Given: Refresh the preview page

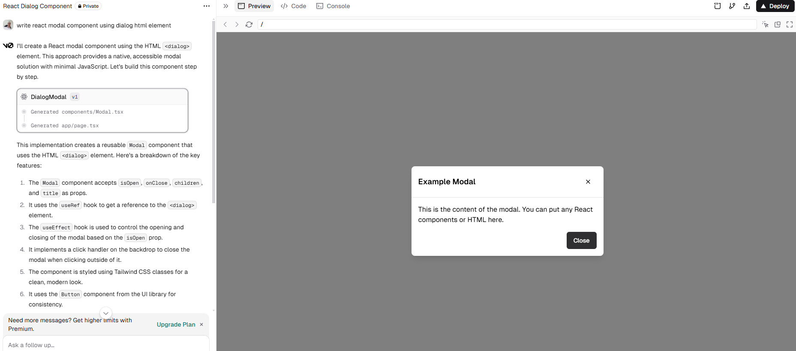Looking at the screenshot, I should tap(249, 24).
